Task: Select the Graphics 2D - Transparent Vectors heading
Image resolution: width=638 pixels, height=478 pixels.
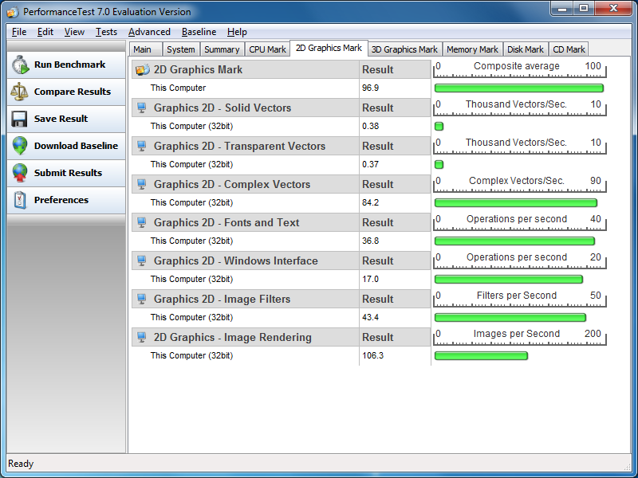Action: point(240,146)
